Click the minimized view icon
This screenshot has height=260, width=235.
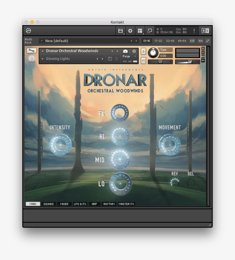point(150,31)
